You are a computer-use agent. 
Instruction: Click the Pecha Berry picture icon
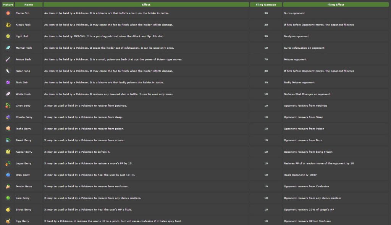pos(8,129)
